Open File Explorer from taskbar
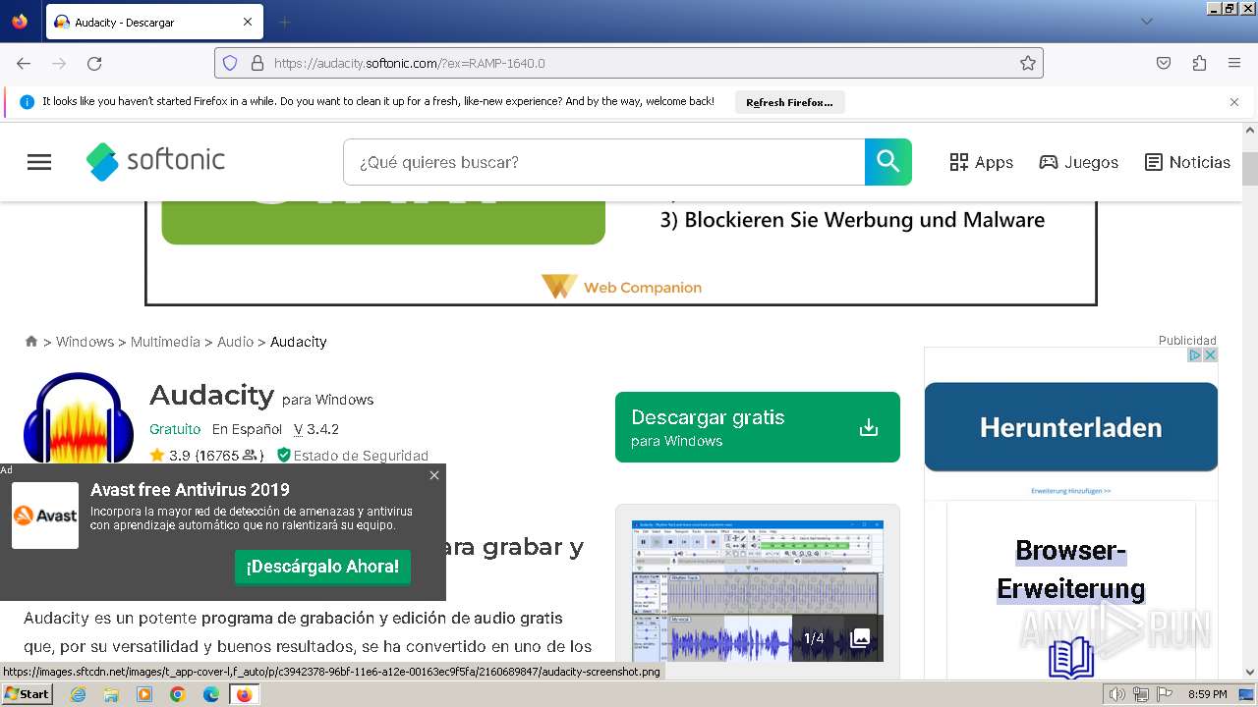 point(111,694)
